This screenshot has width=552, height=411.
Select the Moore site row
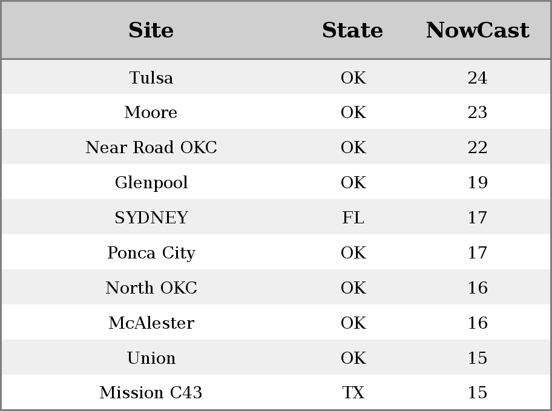(276, 111)
